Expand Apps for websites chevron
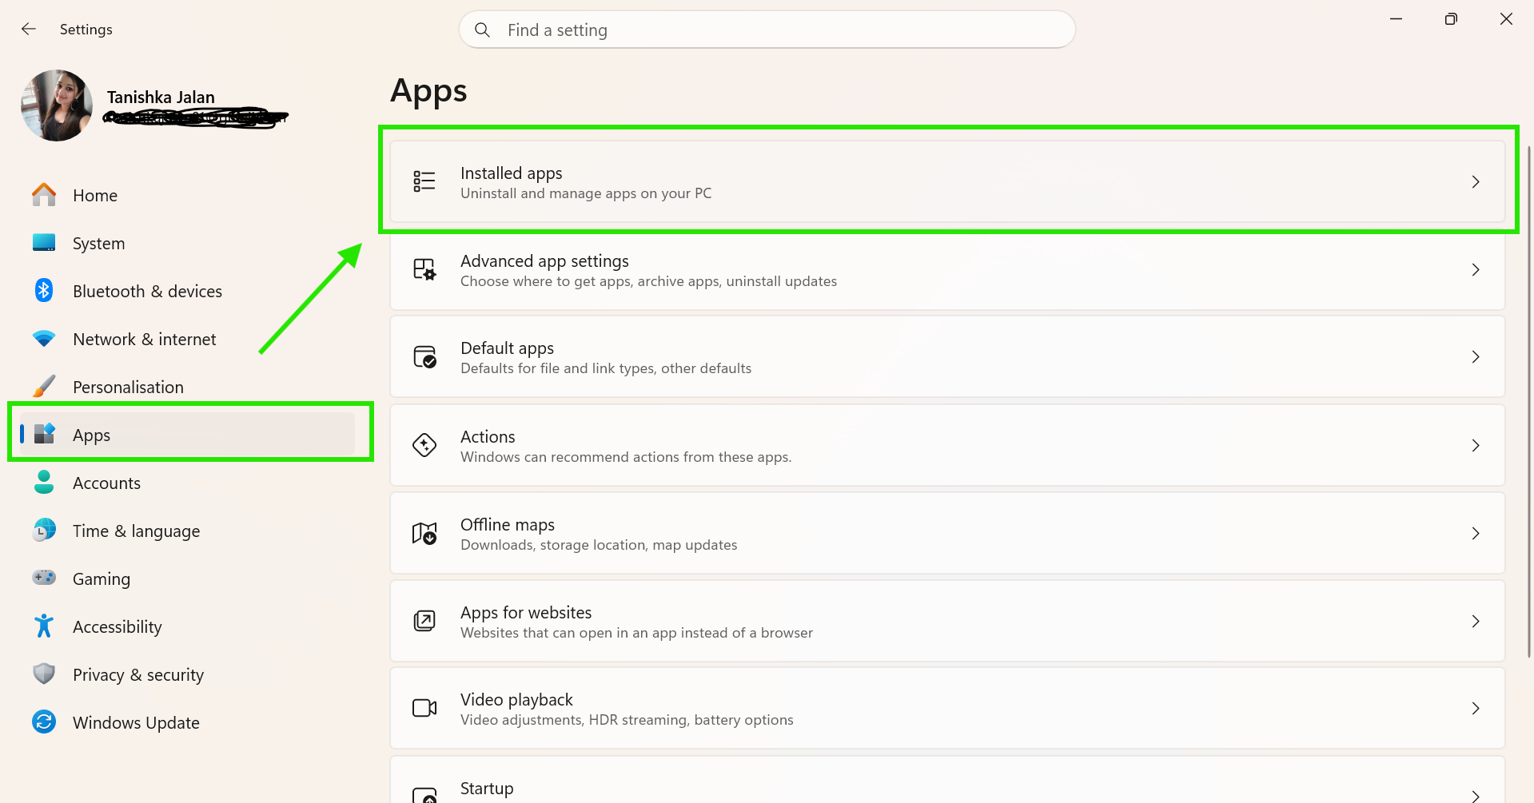This screenshot has height=803, width=1534. click(1476, 622)
